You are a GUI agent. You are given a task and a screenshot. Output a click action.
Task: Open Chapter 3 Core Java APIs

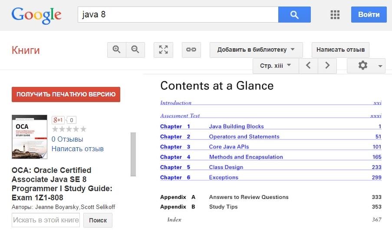pos(229,147)
